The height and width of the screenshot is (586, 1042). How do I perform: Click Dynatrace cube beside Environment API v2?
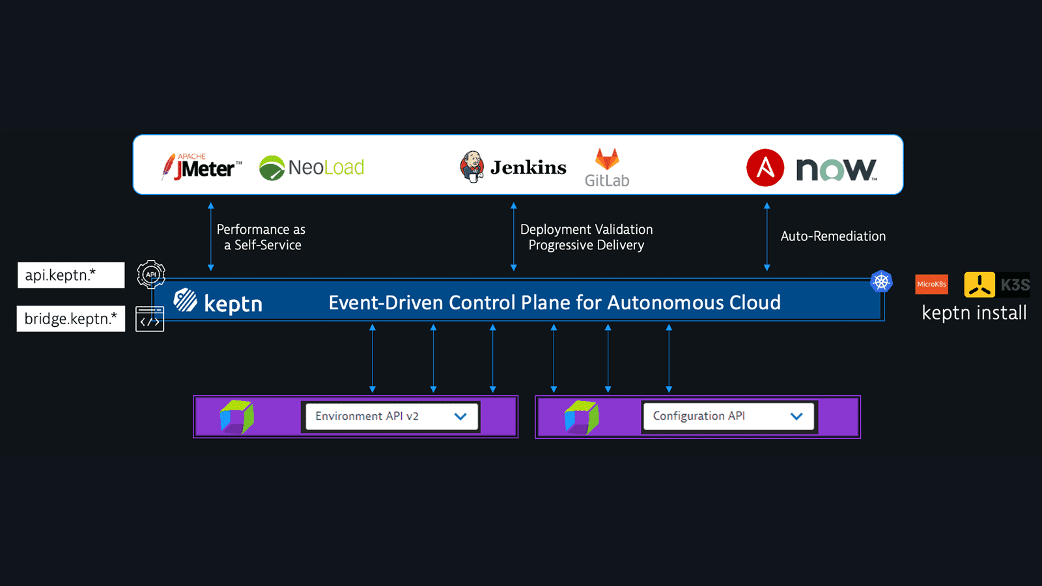point(236,417)
